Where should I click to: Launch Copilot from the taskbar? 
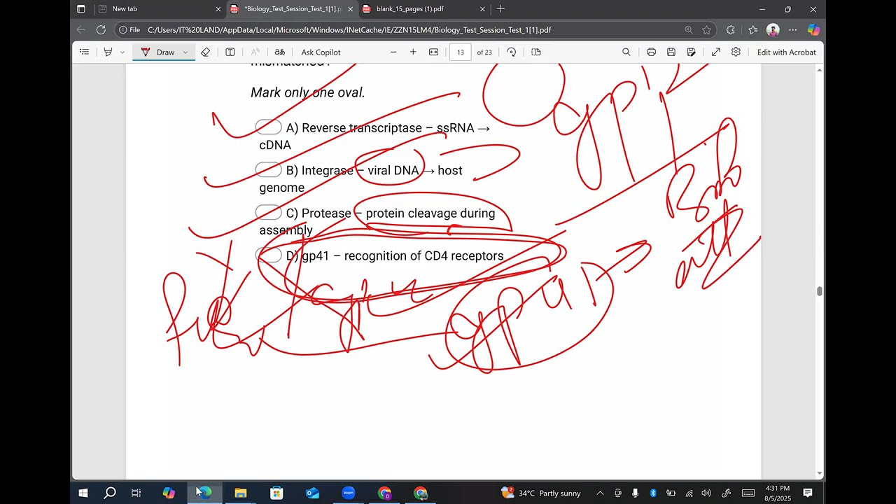(x=169, y=493)
